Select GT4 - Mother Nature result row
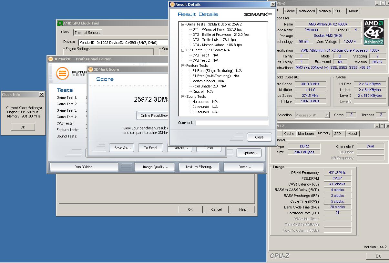389x263 pixels. pos(217,45)
